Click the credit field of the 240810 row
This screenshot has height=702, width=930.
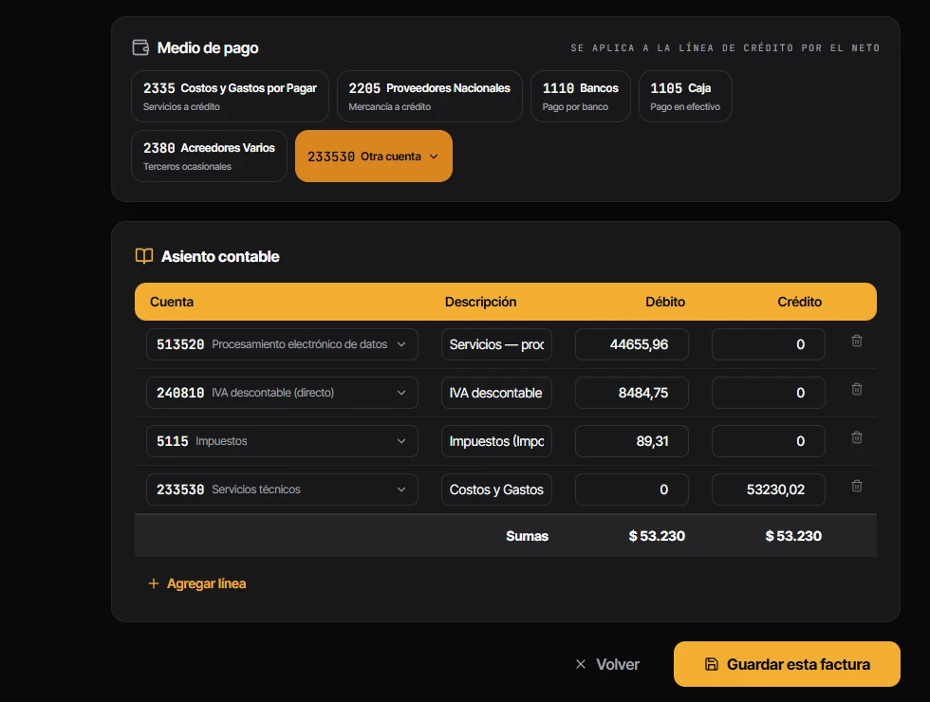click(x=768, y=393)
